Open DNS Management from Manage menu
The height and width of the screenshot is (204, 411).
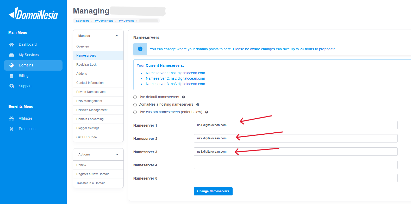pos(89,101)
